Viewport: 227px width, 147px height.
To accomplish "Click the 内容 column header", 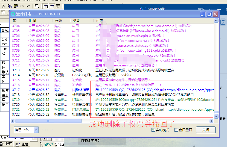I will coord(99,21).
